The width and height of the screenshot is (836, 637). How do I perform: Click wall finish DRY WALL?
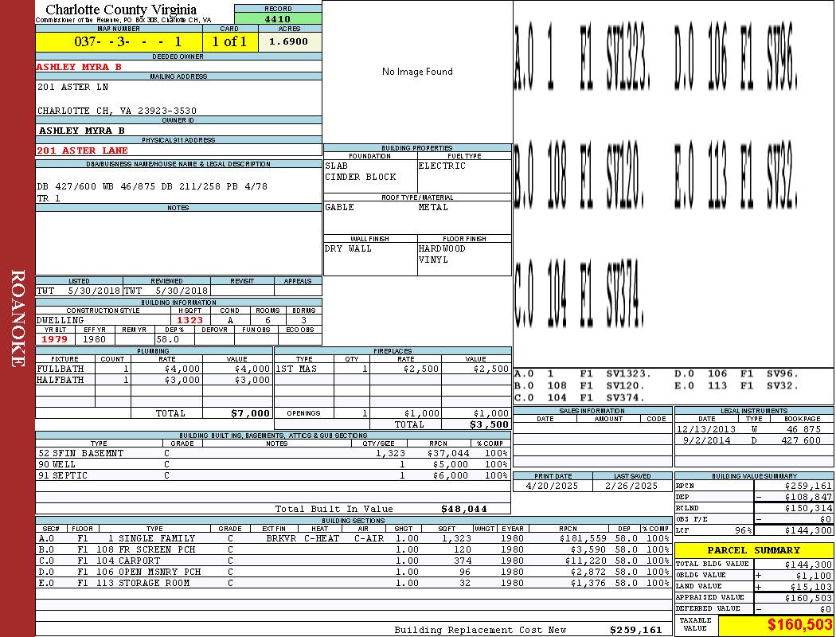click(348, 248)
